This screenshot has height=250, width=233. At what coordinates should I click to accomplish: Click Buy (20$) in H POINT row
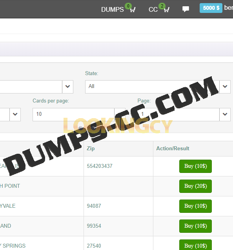pos(195,186)
